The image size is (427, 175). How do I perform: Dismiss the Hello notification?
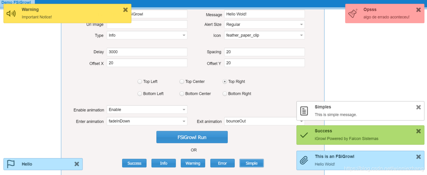pos(77,164)
